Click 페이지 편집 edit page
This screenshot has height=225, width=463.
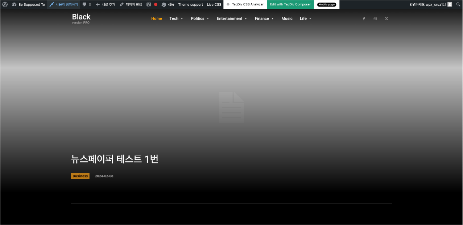[131, 4]
